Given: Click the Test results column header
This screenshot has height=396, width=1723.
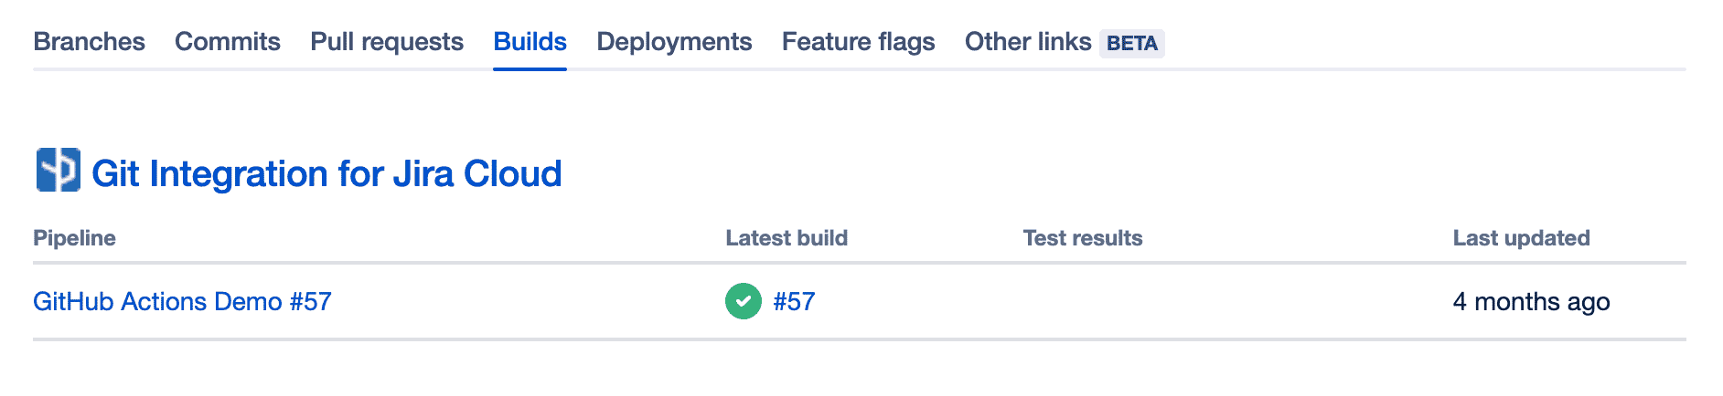Looking at the screenshot, I should point(1083,238).
